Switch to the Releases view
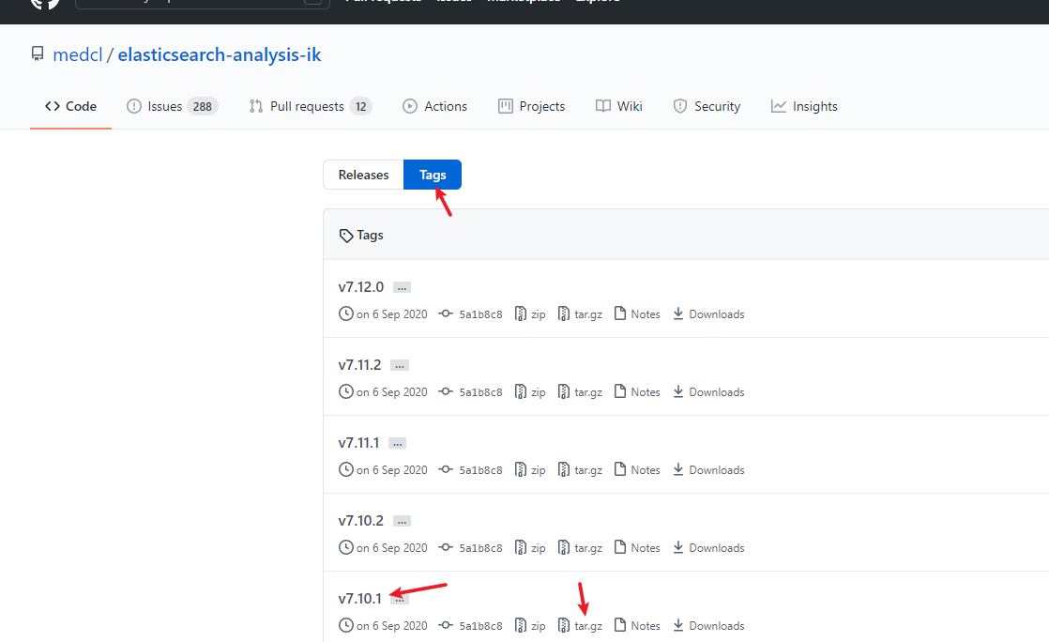The height and width of the screenshot is (642, 1049). click(362, 175)
